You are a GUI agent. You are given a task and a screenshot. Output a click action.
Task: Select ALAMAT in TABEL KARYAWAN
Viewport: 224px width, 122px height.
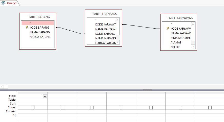(x=176, y=42)
